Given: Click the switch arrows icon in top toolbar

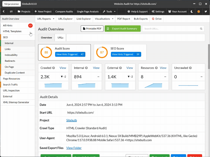Looking at the screenshot, I should click(11, 12).
